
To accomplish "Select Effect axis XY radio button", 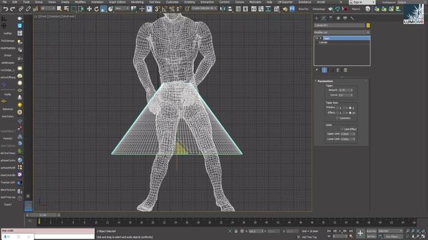I will (350, 113).
